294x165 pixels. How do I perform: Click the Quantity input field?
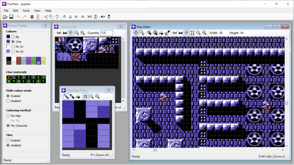107,33
